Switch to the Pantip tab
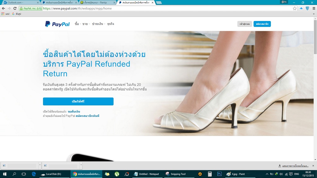This screenshot has height=178, width=317. (97, 2)
